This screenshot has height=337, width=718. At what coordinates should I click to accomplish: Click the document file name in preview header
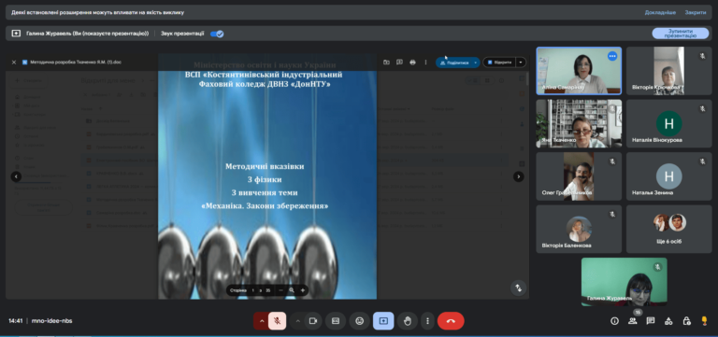(x=76, y=63)
